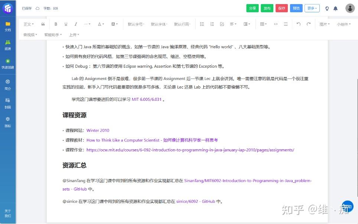Open the 智能助手 smart assistant menu
The height and width of the screenshot is (224, 358).
pos(53,35)
